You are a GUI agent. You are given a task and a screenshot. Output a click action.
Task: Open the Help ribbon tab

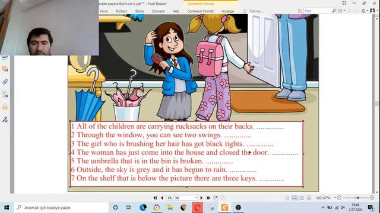coord(176,11)
